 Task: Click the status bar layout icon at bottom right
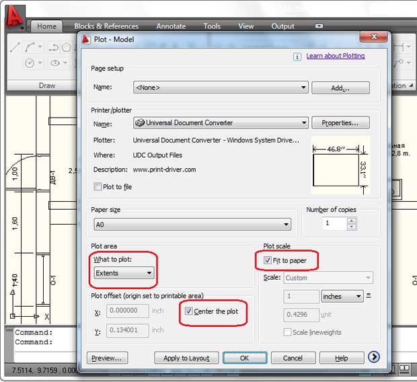pyautogui.click(x=404, y=369)
